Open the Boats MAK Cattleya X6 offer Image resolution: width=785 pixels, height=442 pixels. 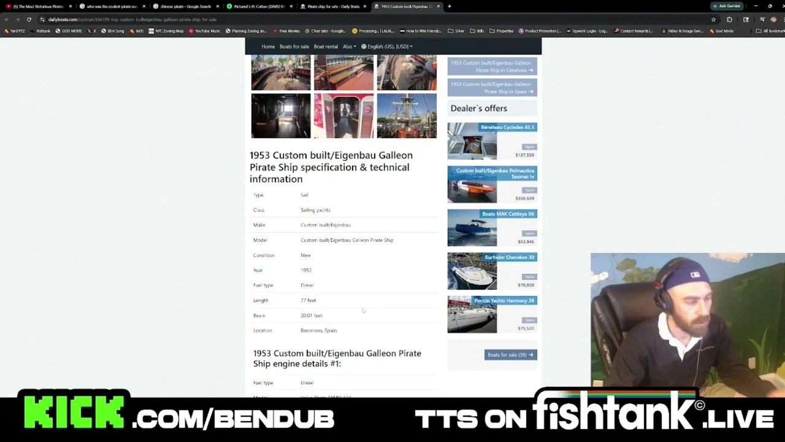pos(492,228)
